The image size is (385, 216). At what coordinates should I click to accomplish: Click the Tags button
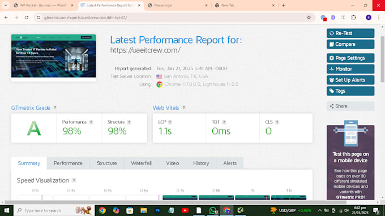(x=350, y=91)
